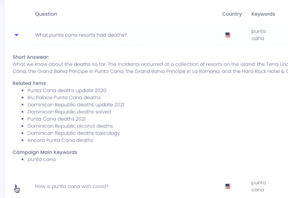Screen dimensions: 288x198
Task: Click "punta cana" under Campaign Main Keywords
Action: point(42,159)
